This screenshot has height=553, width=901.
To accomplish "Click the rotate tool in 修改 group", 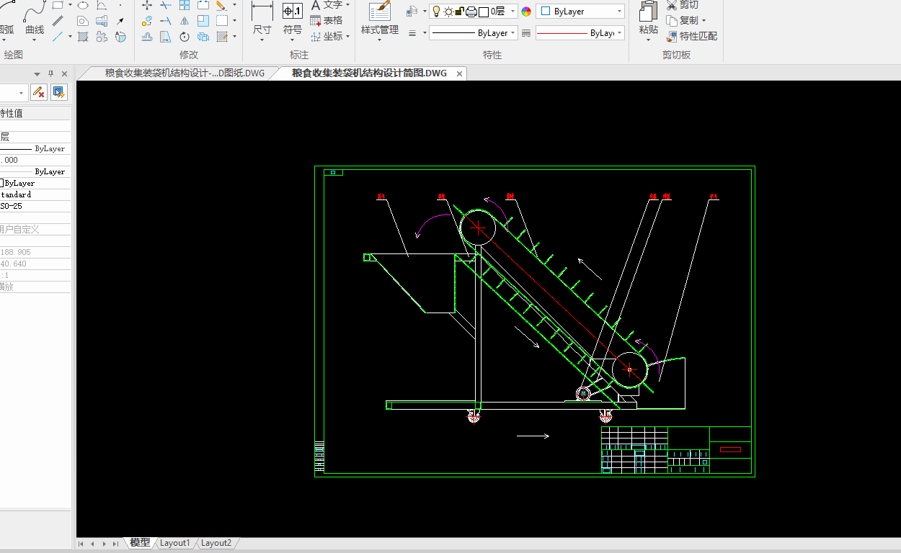I will click(185, 37).
